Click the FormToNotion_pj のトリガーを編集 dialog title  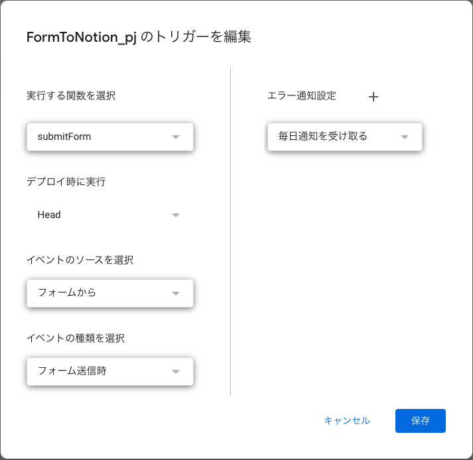tap(139, 37)
